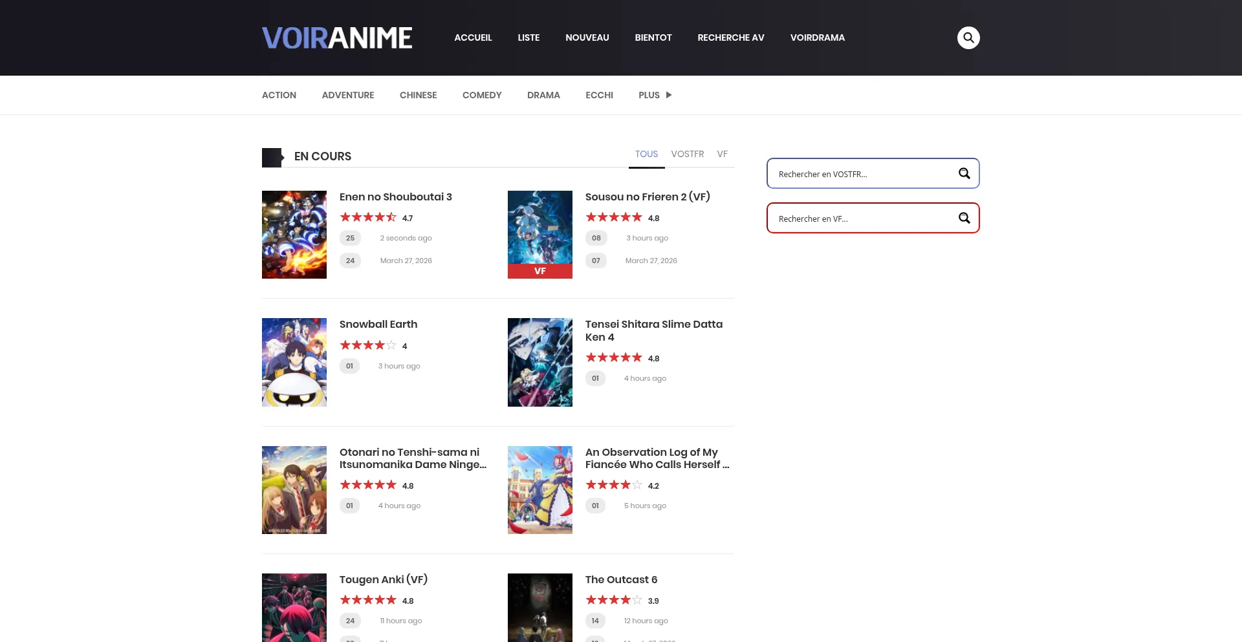Switch to the TOUS tab
This screenshot has height=642, width=1242.
tap(646, 154)
